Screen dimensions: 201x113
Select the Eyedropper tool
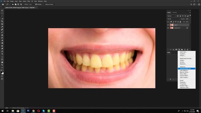click(x=2, y=27)
